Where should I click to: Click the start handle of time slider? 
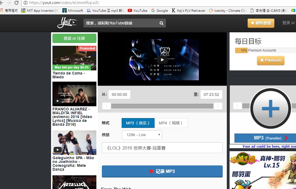[107, 106]
